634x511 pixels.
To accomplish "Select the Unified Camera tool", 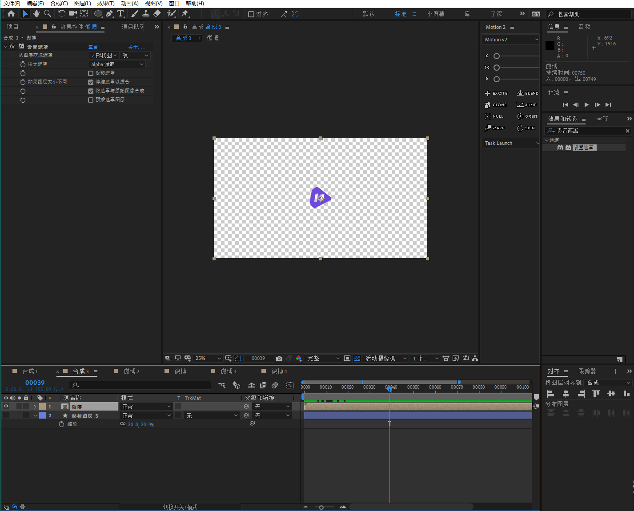I will pos(73,14).
